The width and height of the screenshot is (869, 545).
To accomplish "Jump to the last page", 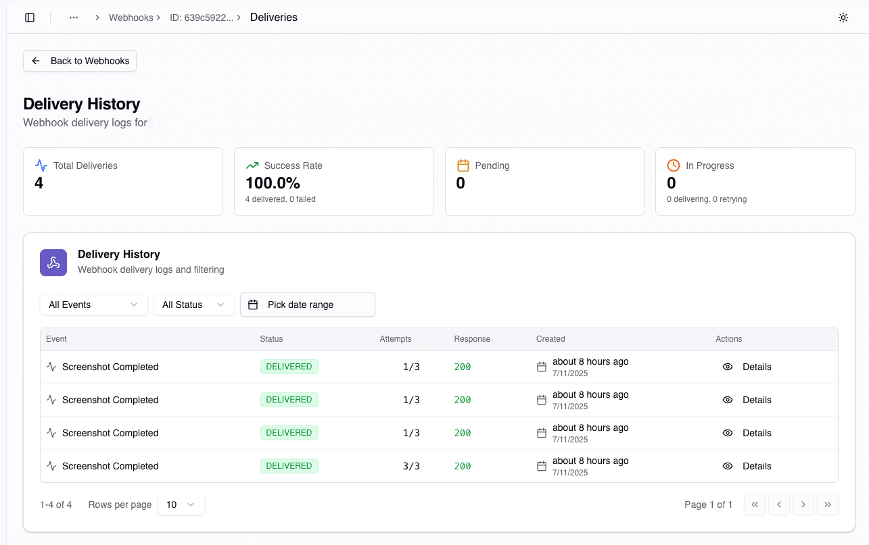I will (x=828, y=504).
